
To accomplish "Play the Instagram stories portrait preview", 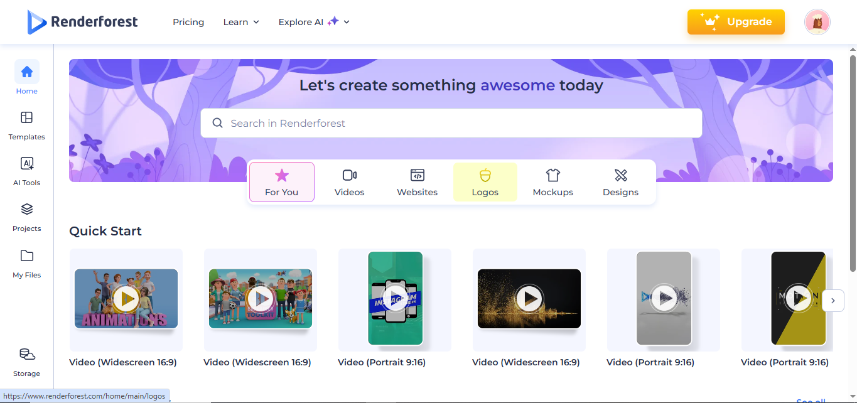I will (x=395, y=299).
